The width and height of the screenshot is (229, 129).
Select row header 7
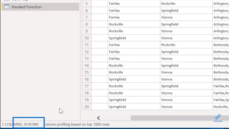tap(87, 17)
